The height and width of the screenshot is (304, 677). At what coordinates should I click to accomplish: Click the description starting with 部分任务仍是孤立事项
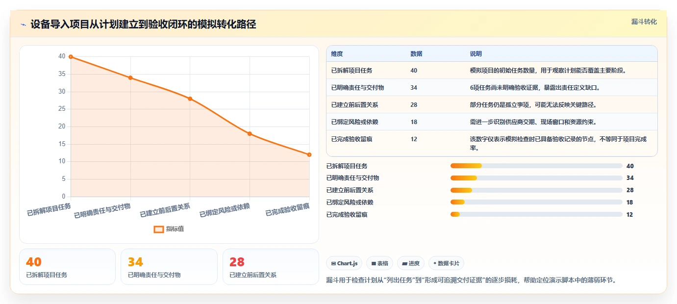[533, 105]
